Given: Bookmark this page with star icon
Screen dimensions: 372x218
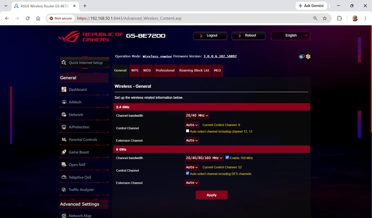Looking at the screenshot, I should [x=325, y=18].
